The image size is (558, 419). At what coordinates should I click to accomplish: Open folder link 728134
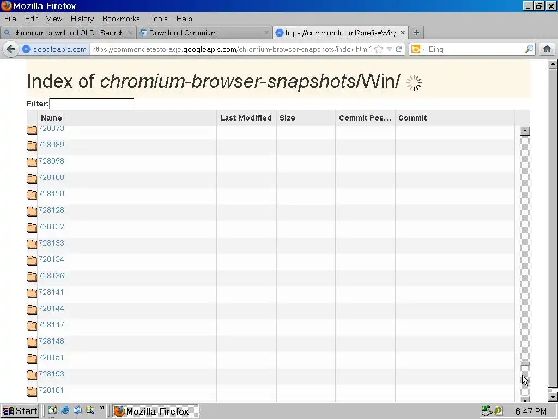(x=51, y=259)
